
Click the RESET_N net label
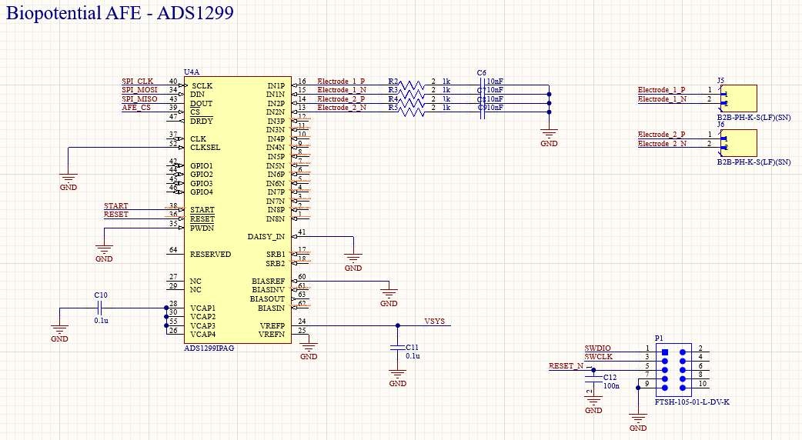pyautogui.click(x=566, y=366)
